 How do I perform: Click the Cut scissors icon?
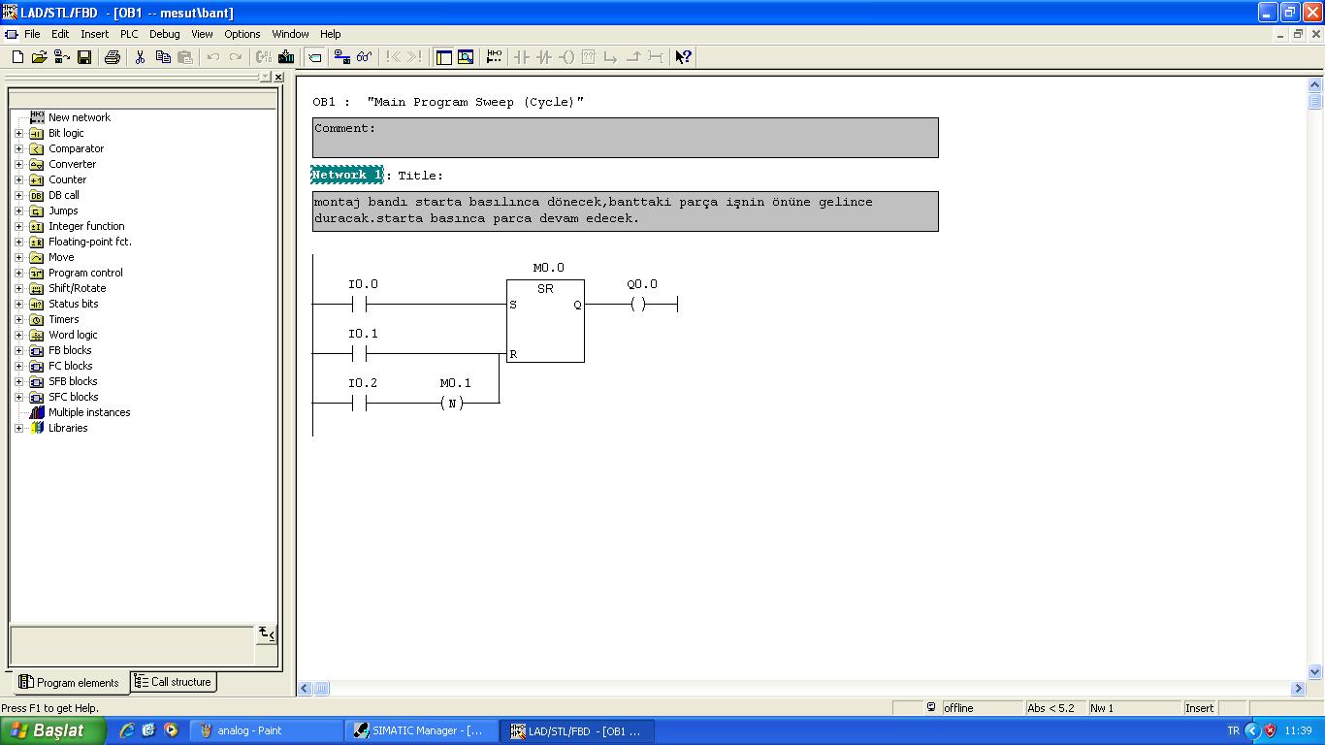(140, 57)
